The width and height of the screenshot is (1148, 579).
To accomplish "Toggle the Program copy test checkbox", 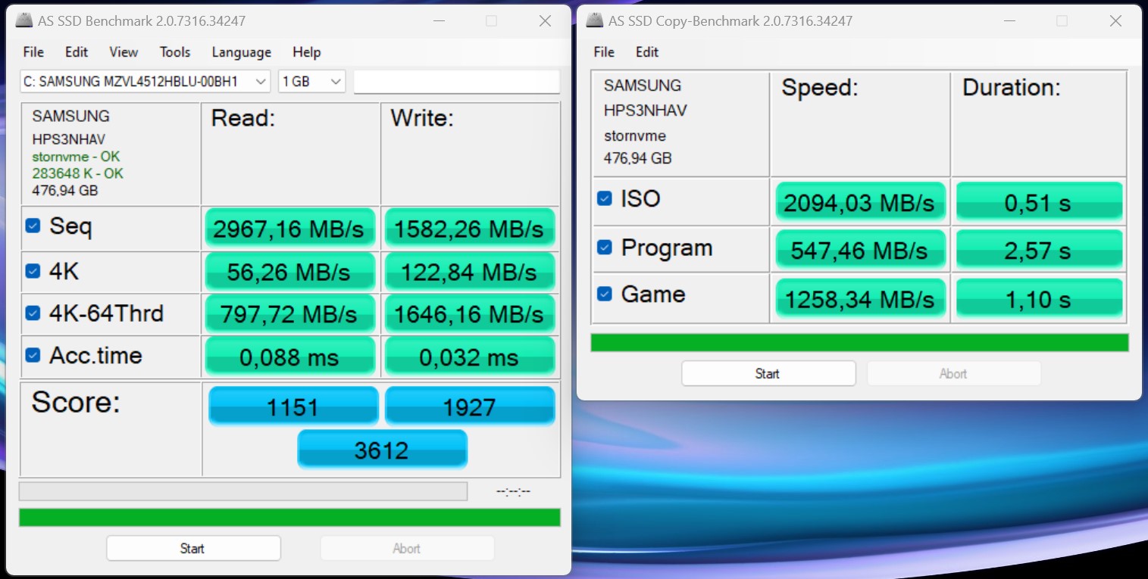I will tap(604, 247).
